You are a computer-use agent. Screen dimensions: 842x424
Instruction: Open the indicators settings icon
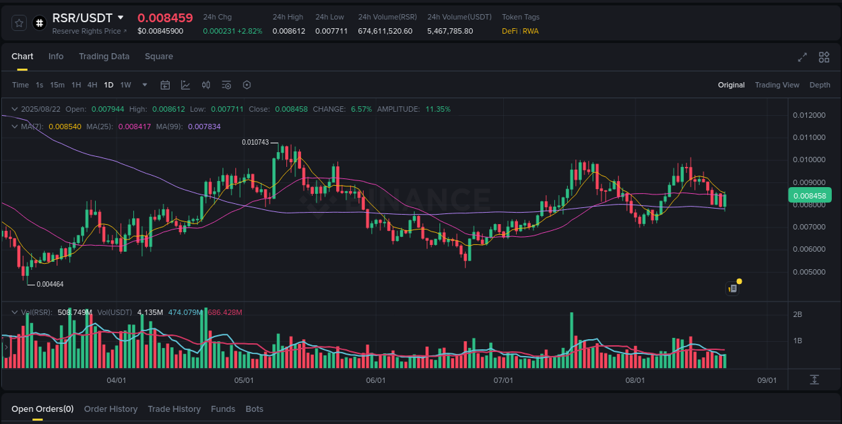pyautogui.click(x=226, y=85)
